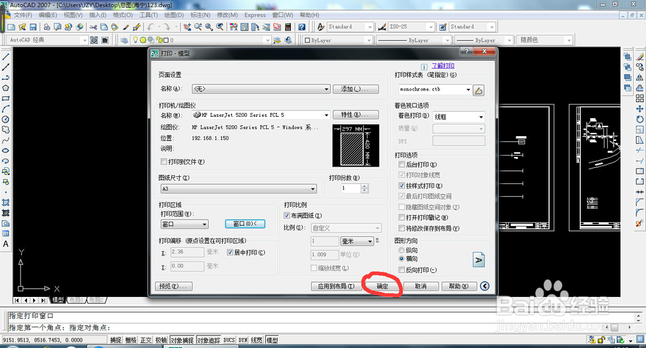The width and height of the screenshot is (646, 348).
Task: Click the 特性(R)... button
Action: click(x=354, y=114)
